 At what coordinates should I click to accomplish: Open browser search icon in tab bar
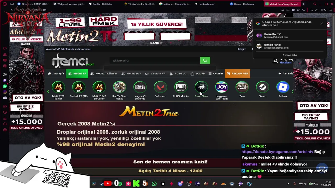pyautogui.click(x=315, y=4)
